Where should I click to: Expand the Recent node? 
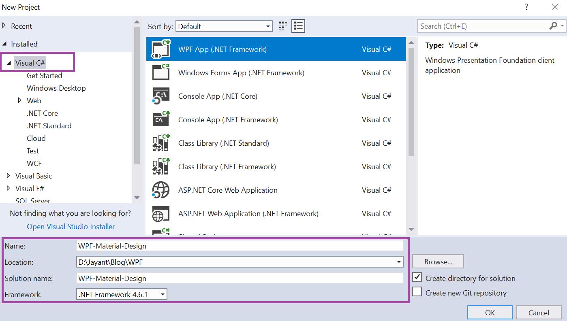coord(4,26)
